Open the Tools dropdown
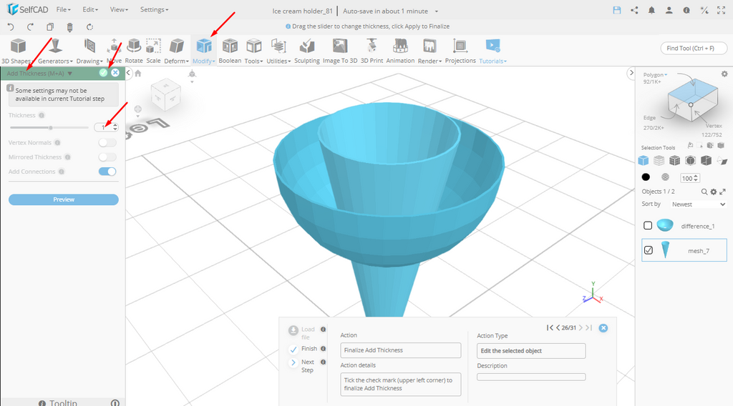The image size is (733, 406). [254, 51]
